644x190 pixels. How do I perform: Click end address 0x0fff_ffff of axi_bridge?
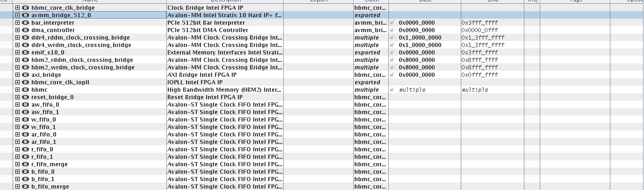[x=479, y=75]
